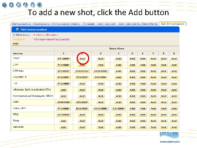This screenshot has height=148, width=197.
Task: Click Add for Meningococcal Conjugate dose 1
Action: [x=63, y=96]
